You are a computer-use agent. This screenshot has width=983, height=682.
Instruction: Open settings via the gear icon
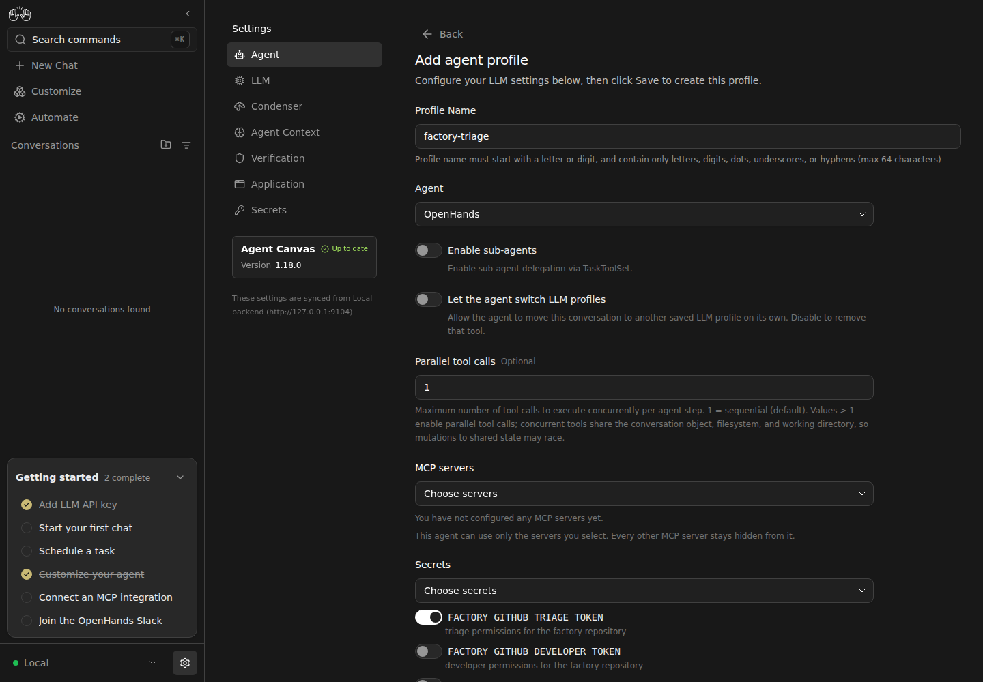click(185, 663)
